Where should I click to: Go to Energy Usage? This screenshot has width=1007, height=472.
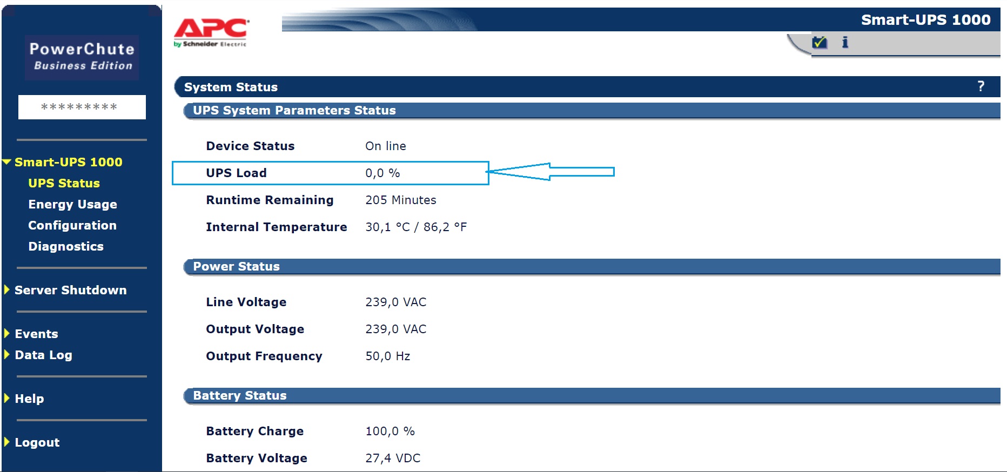[72, 204]
